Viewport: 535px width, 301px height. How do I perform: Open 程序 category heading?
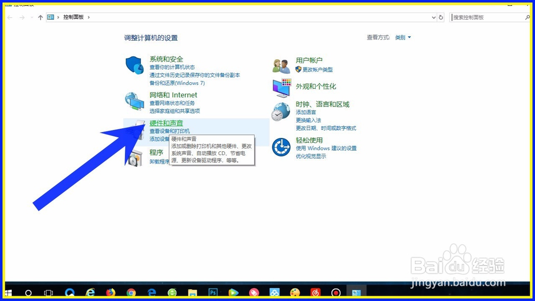click(x=156, y=152)
